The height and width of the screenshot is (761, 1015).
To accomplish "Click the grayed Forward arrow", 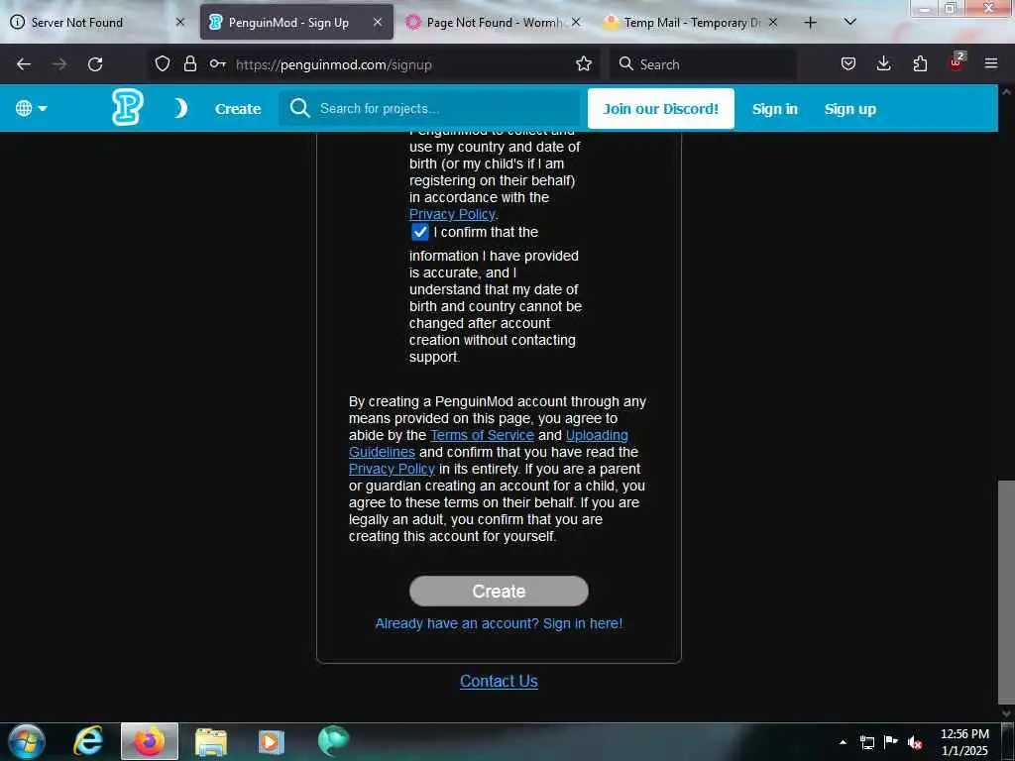I will point(58,64).
